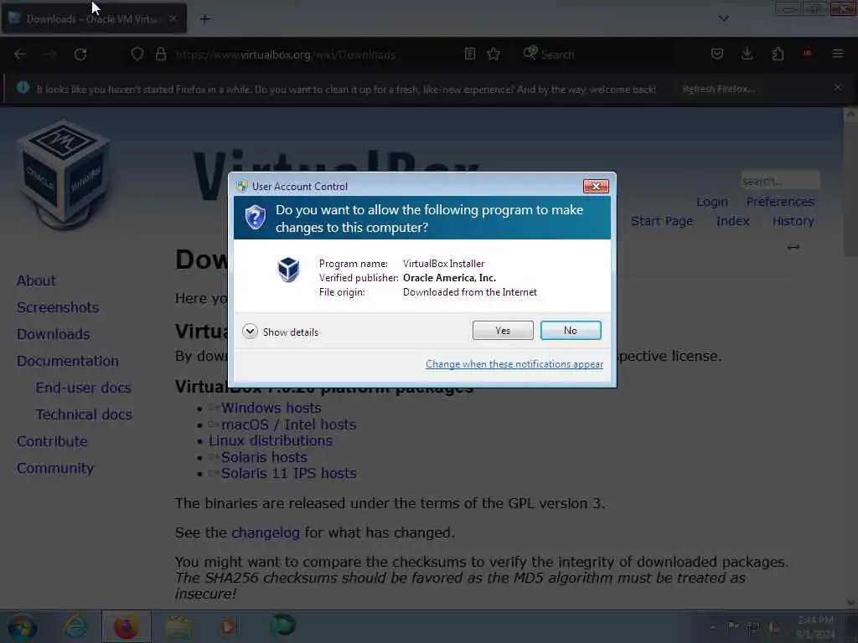Open the list all tabs dropdown arrow
The image size is (858, 643).
pyautogui.click(x=723, y=18)
